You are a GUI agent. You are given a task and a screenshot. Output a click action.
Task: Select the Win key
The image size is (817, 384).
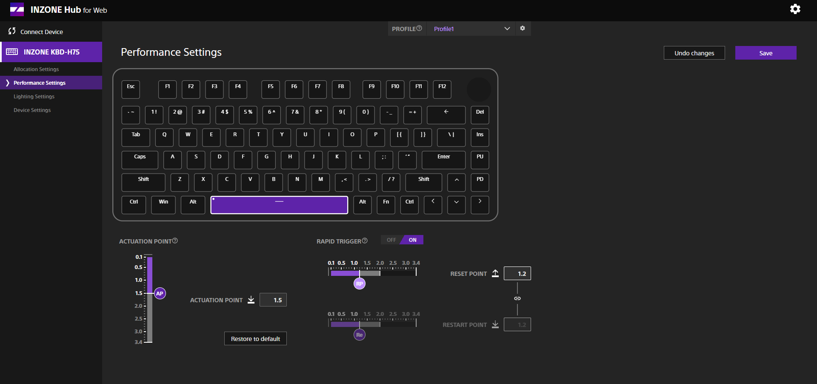[163, 205]
